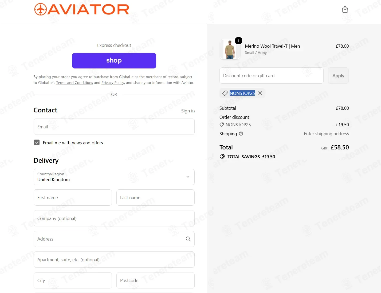381x293 pixels.
Task: Expand the Country/Region dropdown
Action: click(x=114, y=177)
